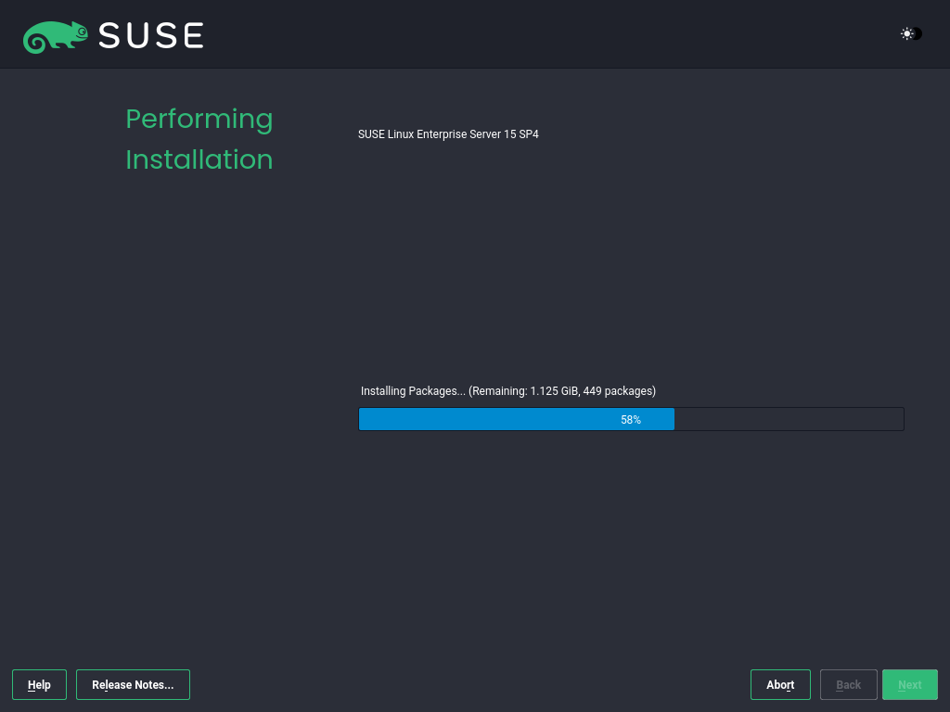The height and width of the screenshot is (712, 950).
Task: Click the 58% label on the progress bar
Action: click(x=631, y=420)
